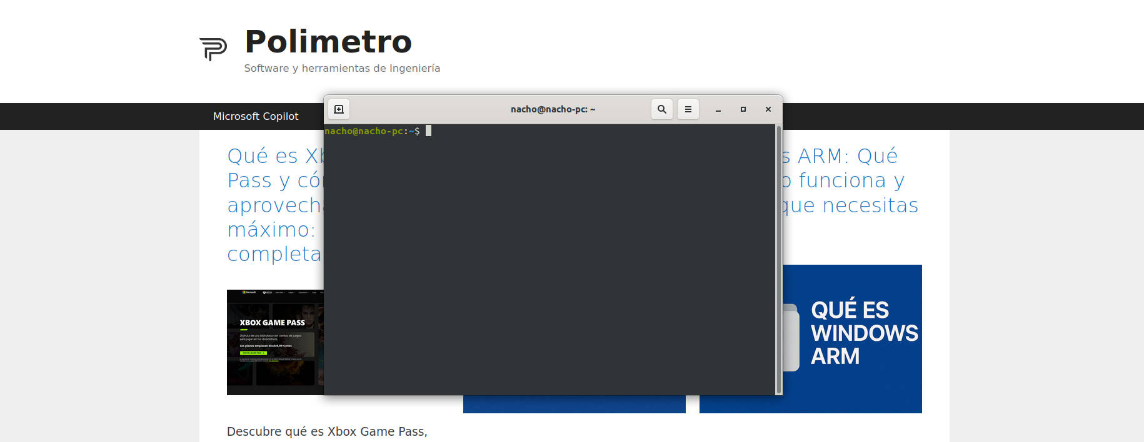The image size is (1144, 442).
Task: Select the Microsoft Copilot menu item on the webpage
Action: (x=256, y=116)
